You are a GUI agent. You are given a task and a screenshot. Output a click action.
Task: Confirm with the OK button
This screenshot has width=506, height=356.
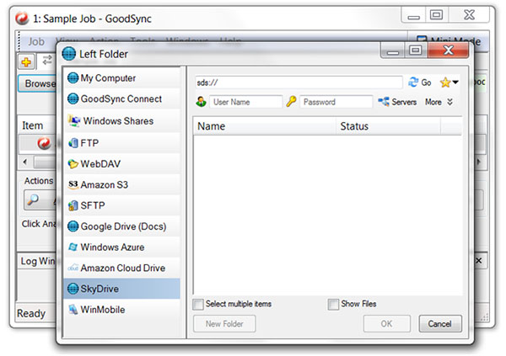pos(386,324)
